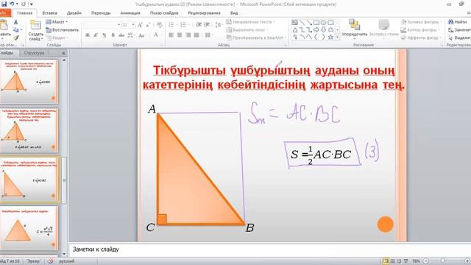The height and width of the screenshot is (265, 471).
Task: Open the font color menu
Action: tap(157, 35)
